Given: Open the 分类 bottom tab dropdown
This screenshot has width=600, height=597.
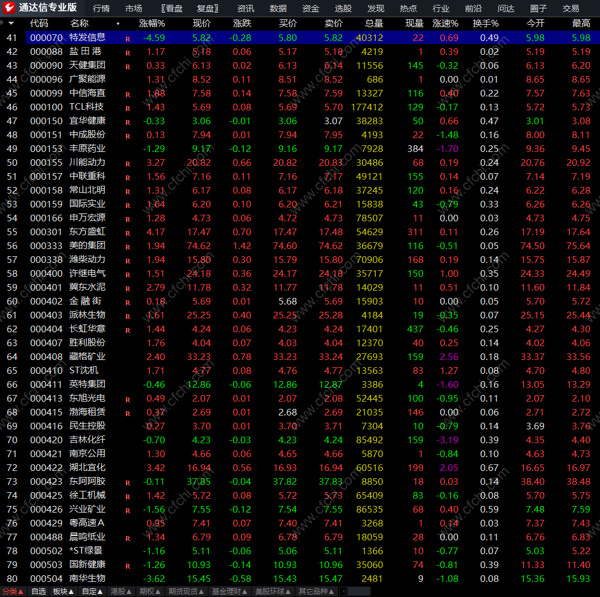Looking at the screenshot, I should [x=13, y=591].
